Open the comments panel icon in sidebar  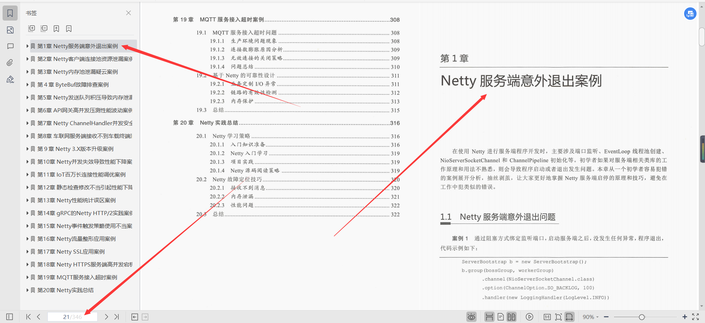(x=10, y=46)
